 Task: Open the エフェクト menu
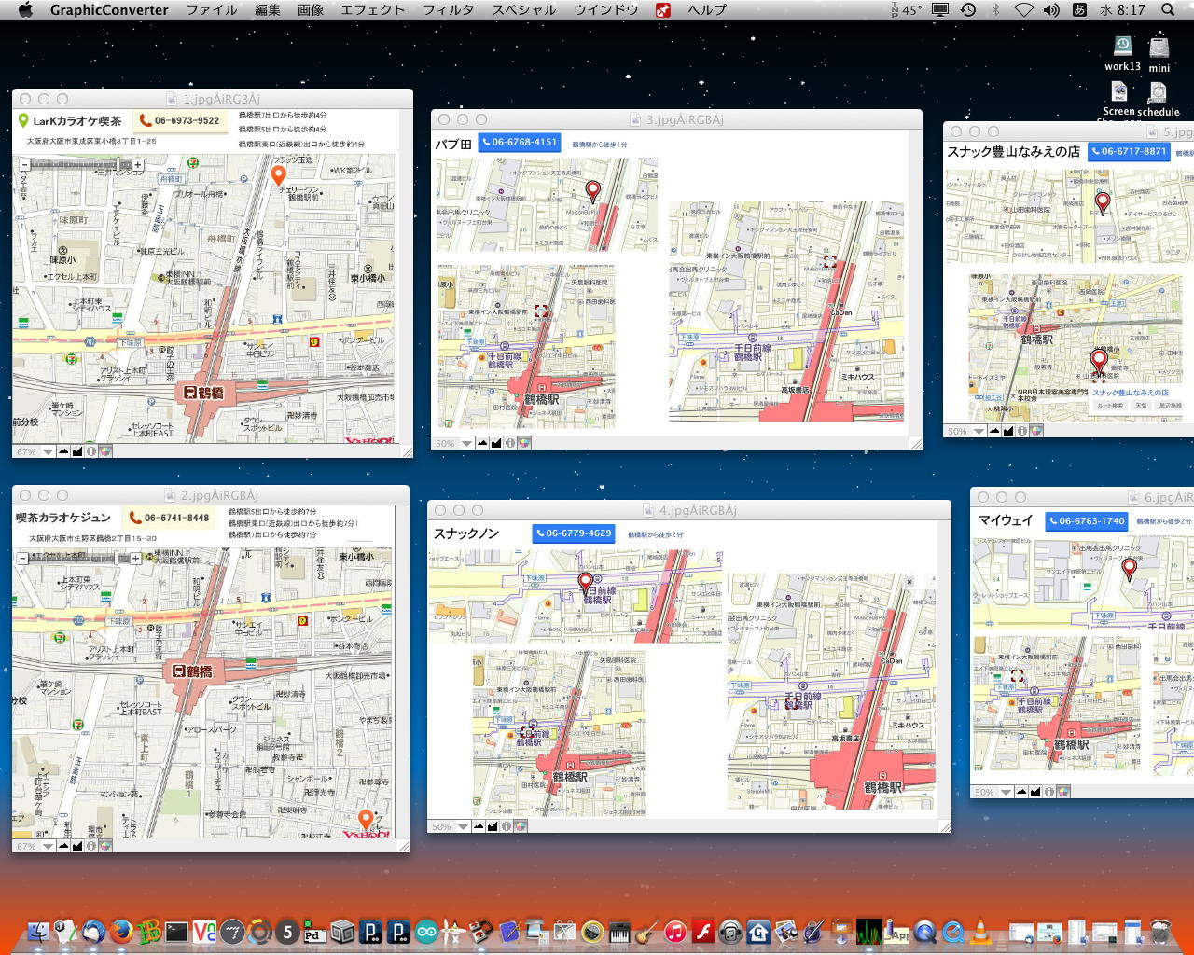pyautogui.click(x=373, y=9)
